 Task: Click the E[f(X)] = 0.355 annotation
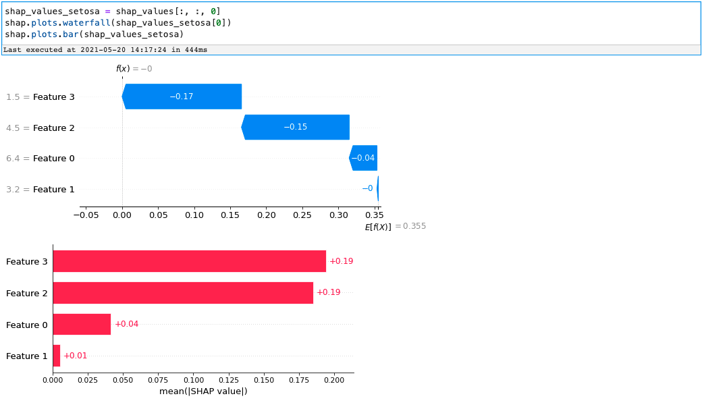395,226
